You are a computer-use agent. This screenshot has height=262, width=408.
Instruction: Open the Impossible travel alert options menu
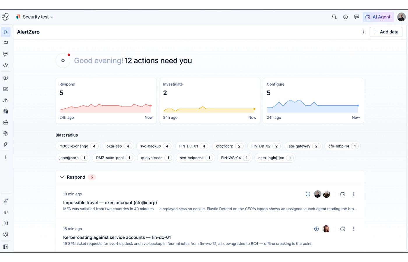tap(354, 194)
